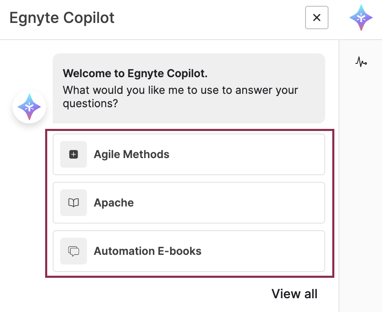Select the Agile Methods knowledge source
Image resolution: width=382 pixels, height=312 pixels.
[188, 154]
